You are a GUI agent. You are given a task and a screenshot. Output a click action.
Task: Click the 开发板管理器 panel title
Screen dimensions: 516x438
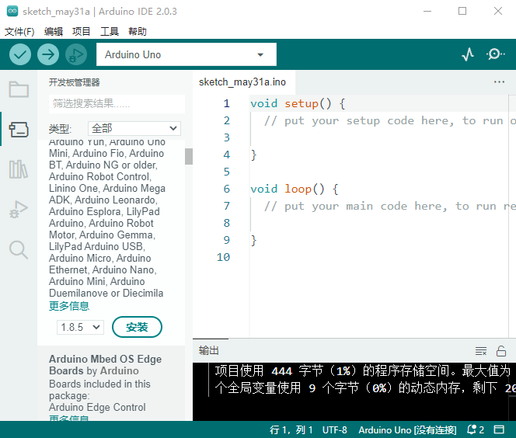click(x=75, y=82)
